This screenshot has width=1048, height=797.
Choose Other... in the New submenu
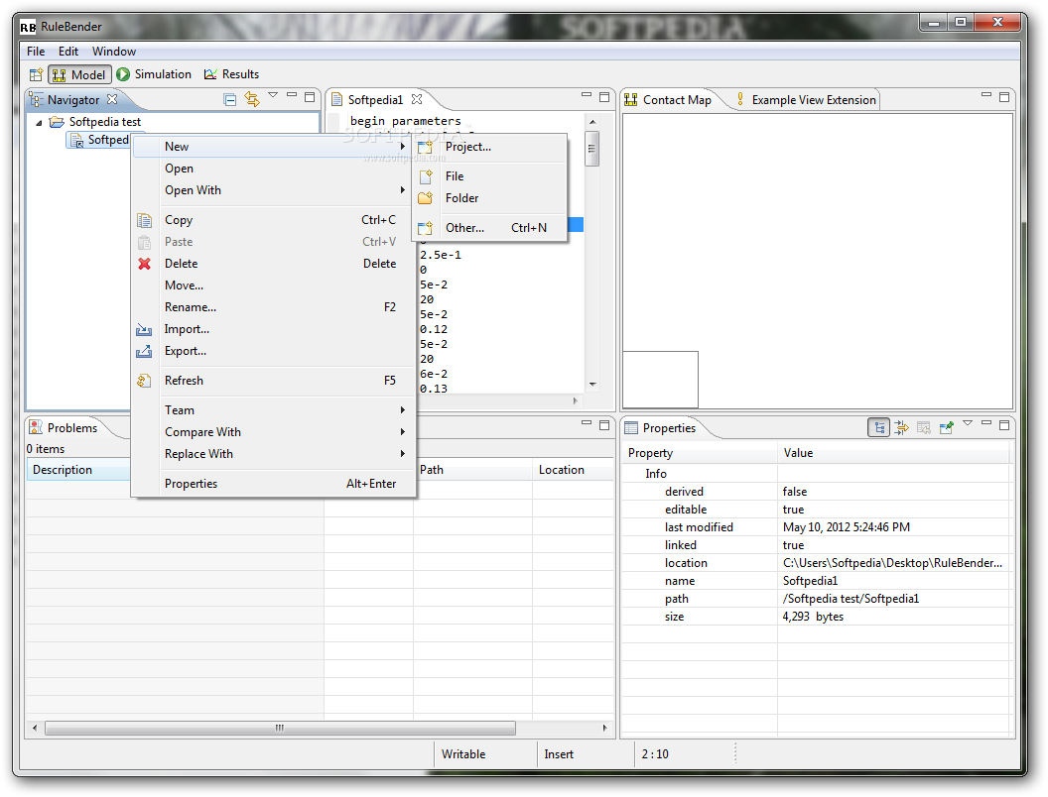[x=489, y=228]
